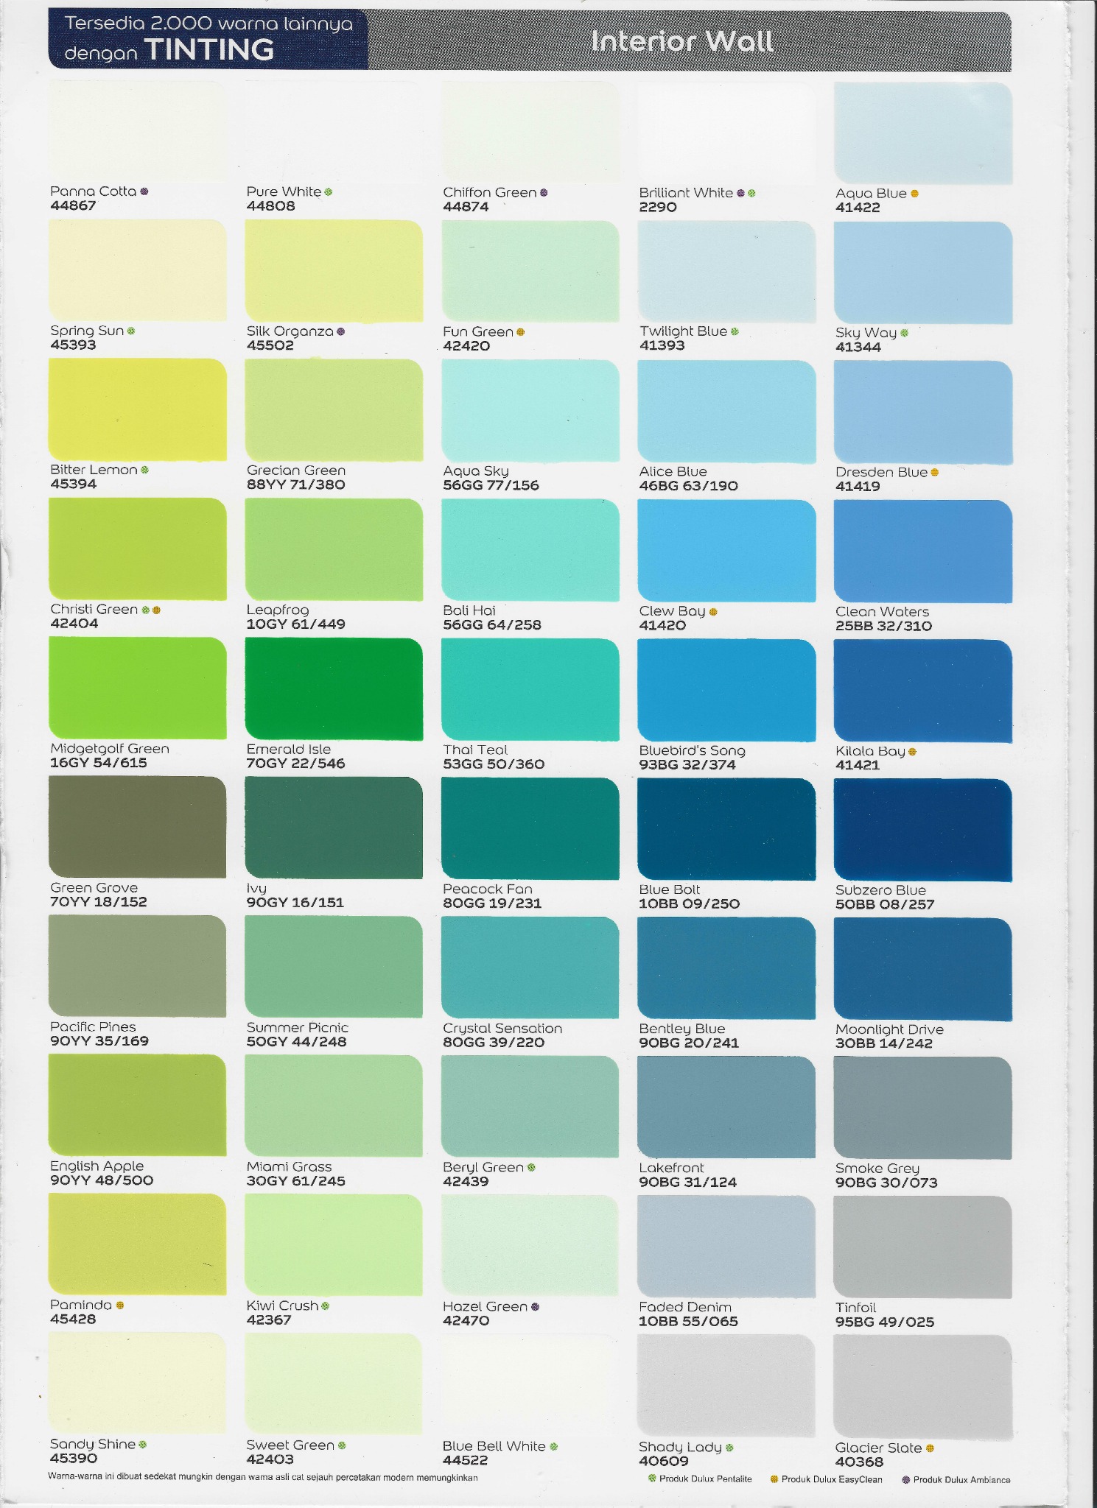The height and width of the screenshot is (1508, 1097).
Task: Select the Clean Waters swatch
Action: point(923,551)
